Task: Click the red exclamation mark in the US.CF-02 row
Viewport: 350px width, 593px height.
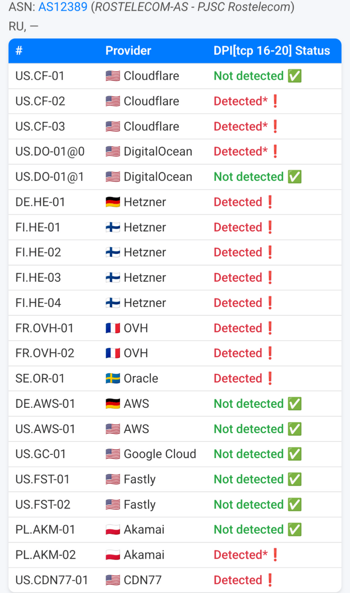Action: (274, 101)
